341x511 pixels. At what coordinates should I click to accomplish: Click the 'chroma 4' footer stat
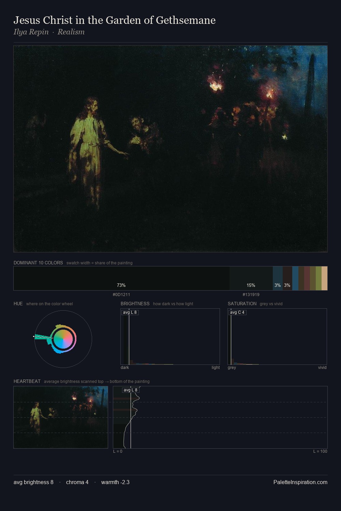pos(77,482)
